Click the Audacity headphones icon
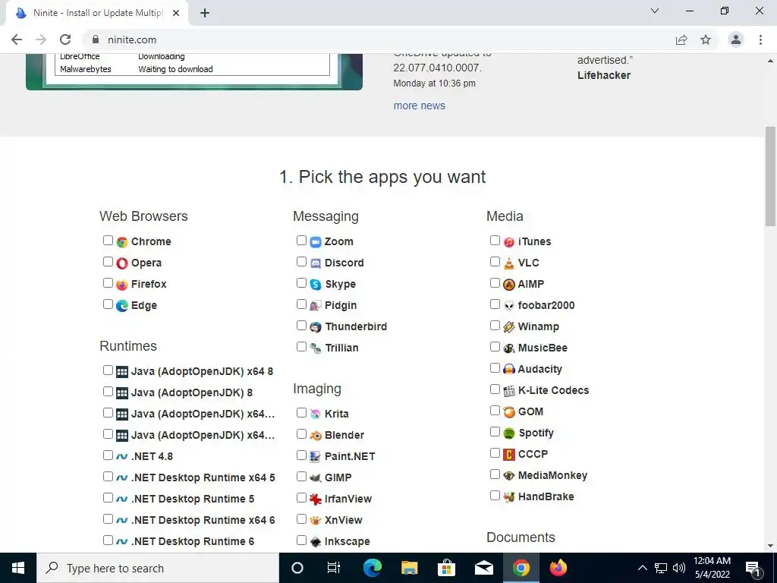 coord(509,370)
